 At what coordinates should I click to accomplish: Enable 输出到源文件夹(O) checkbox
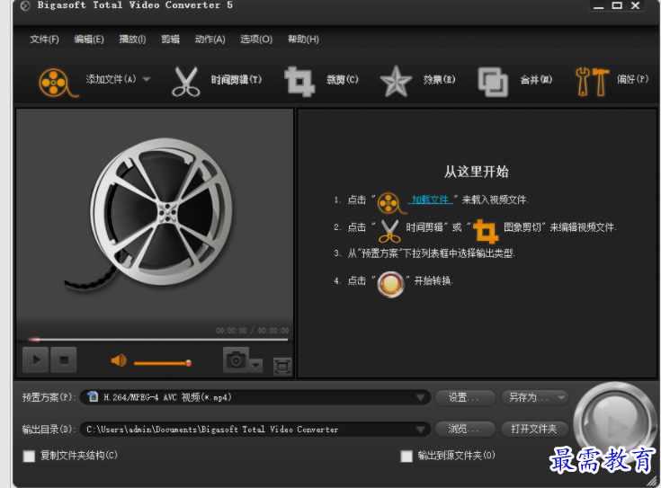click(406, 456)
